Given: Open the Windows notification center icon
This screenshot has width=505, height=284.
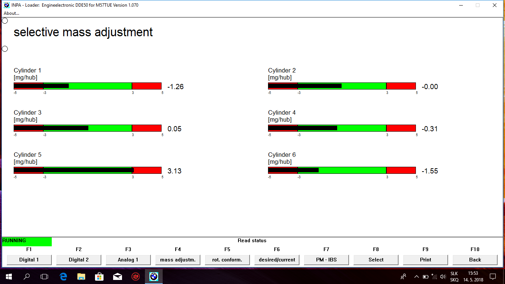Looking at the screenshot, I should click(x=492, y=276).
